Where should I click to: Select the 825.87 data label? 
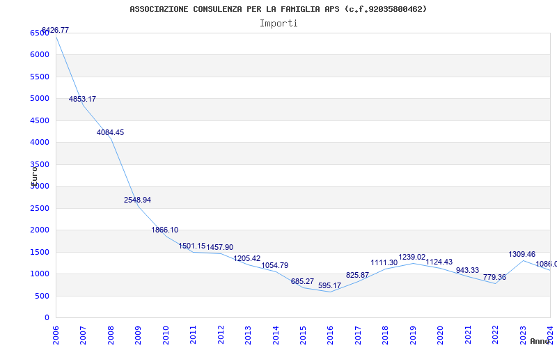point(357,275)
